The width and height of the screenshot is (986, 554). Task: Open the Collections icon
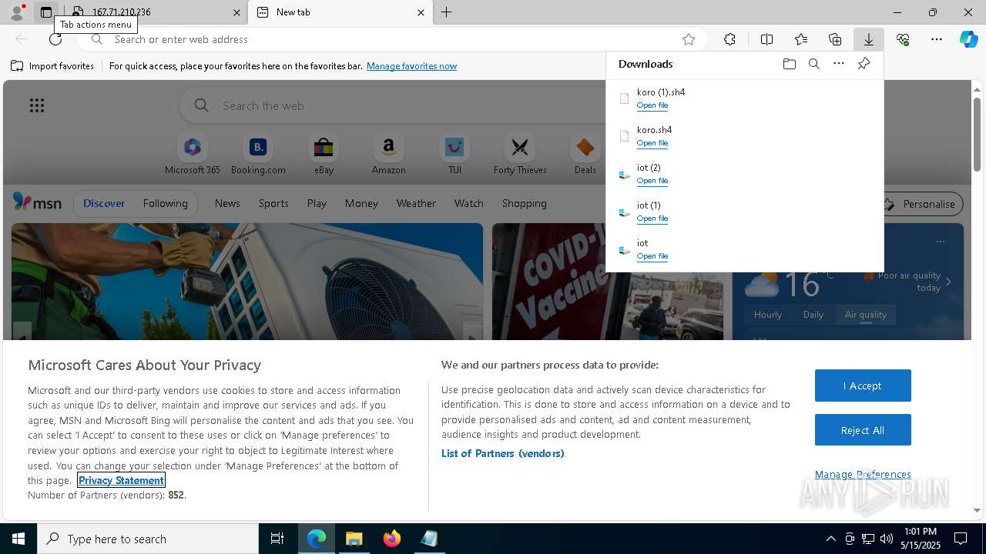tap(835, 39)
